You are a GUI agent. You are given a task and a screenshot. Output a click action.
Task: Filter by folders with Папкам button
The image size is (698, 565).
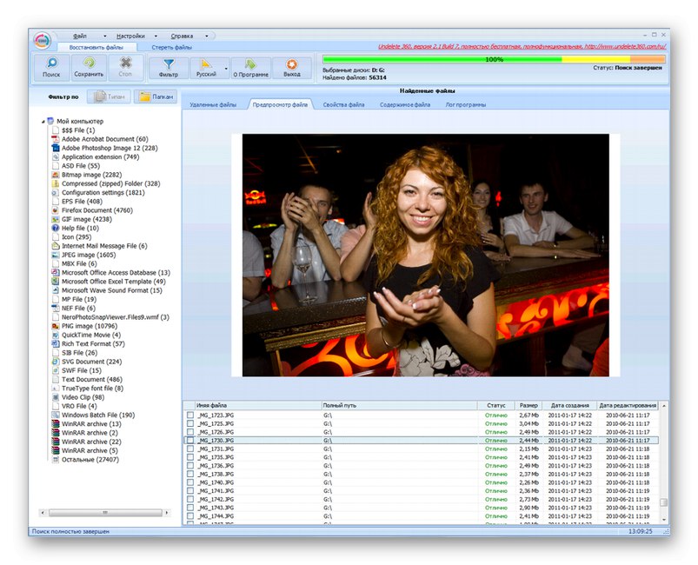tap(156, 97)
